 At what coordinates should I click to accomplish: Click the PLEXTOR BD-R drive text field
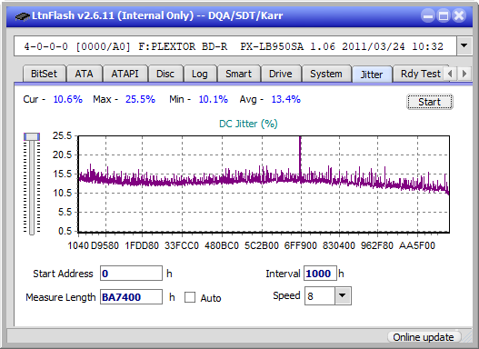[x=235, y=46]
